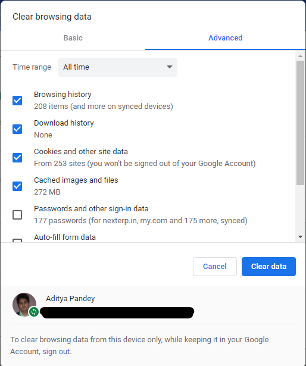This screenshot has width=306, height=366.
Task: Click the '177 passwords' description text
Action: tap(140, 221)
